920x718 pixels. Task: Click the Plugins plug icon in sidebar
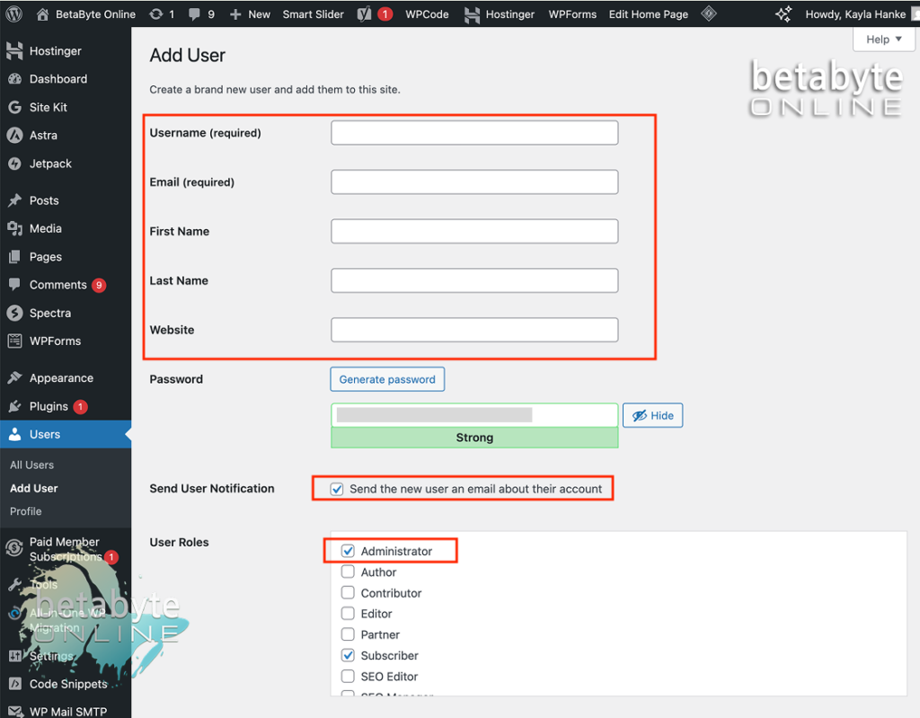[x=14, y=406]
